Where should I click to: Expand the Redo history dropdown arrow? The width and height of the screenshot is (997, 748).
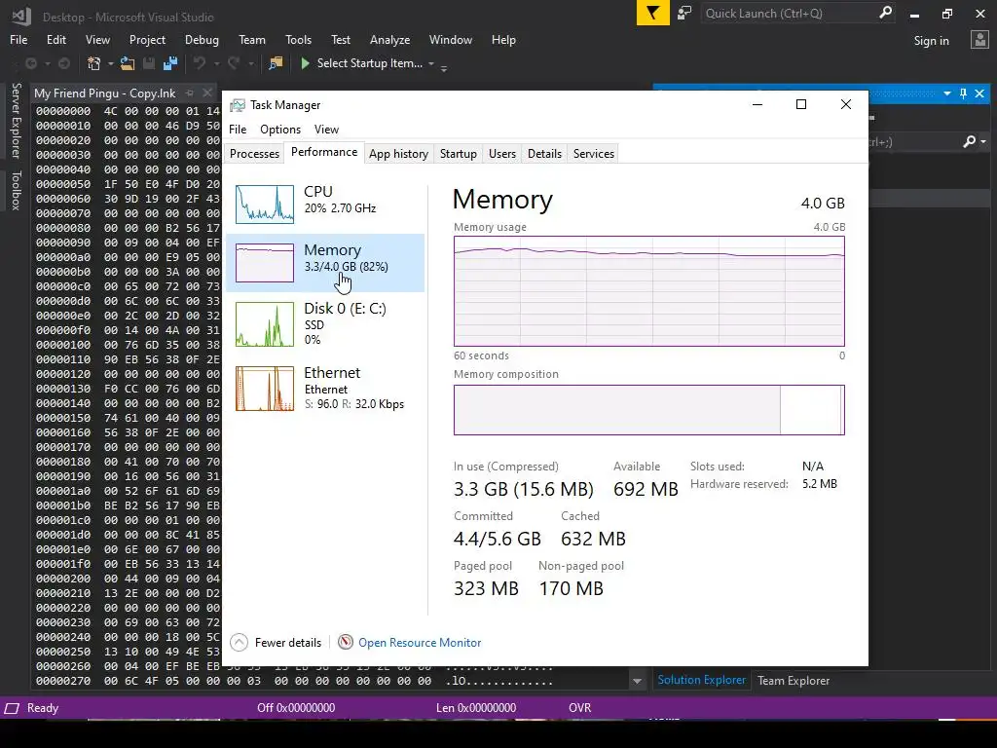point(250,63)
